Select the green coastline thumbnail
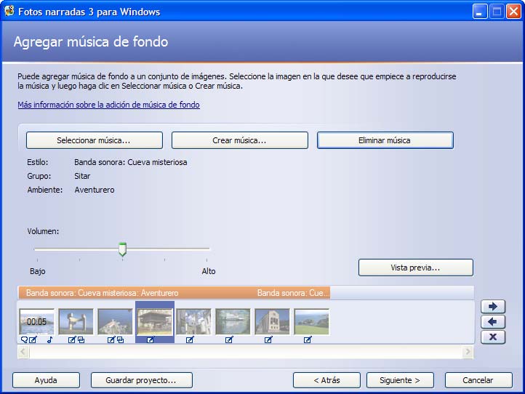 click(312, 322)
